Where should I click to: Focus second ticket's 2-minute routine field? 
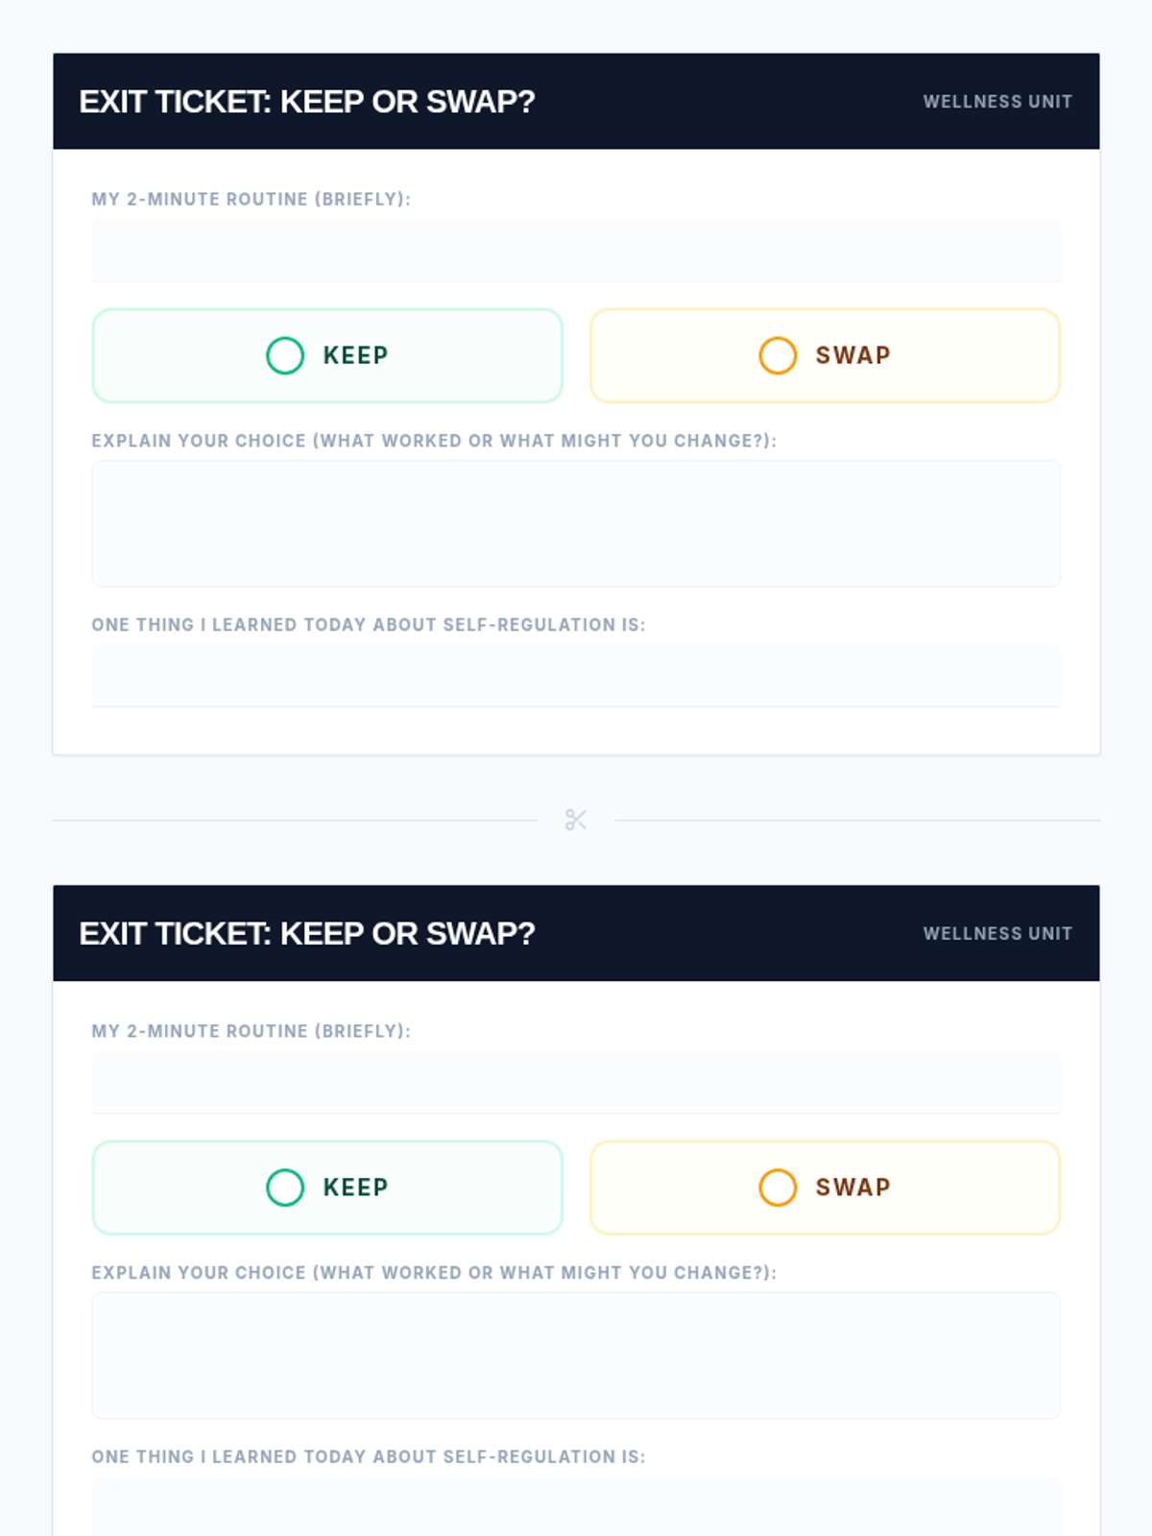point(576,1083)
